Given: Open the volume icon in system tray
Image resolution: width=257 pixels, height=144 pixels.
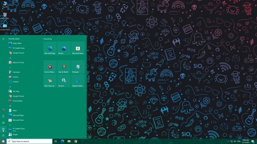Looking at the screenshot, I should [x=235, y=141].
